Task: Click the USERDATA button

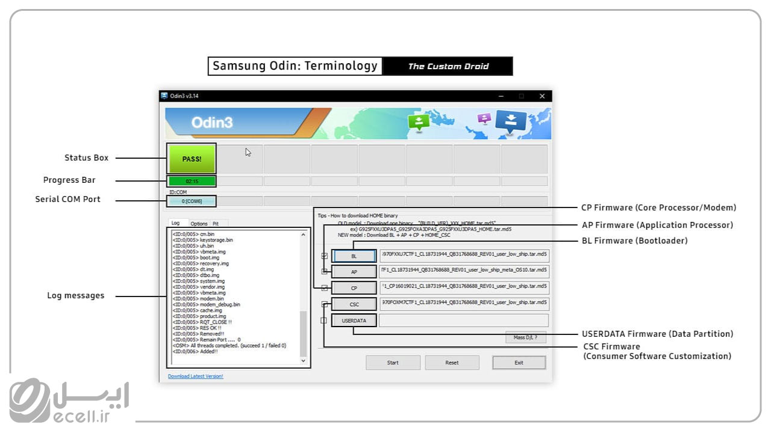Action: point(354,321)
